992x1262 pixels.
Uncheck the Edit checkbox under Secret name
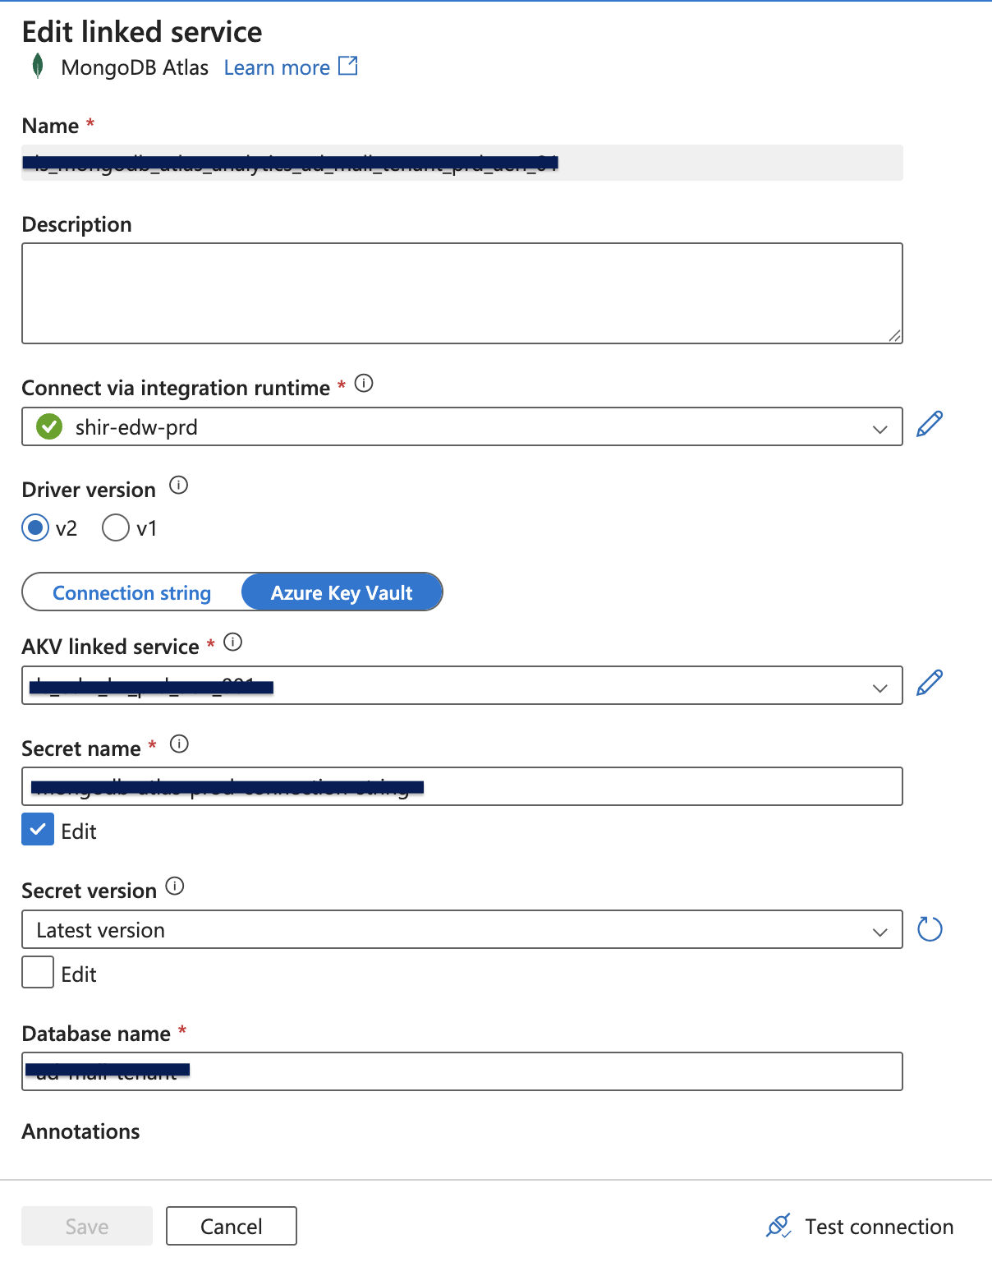(x=37, y=830)
